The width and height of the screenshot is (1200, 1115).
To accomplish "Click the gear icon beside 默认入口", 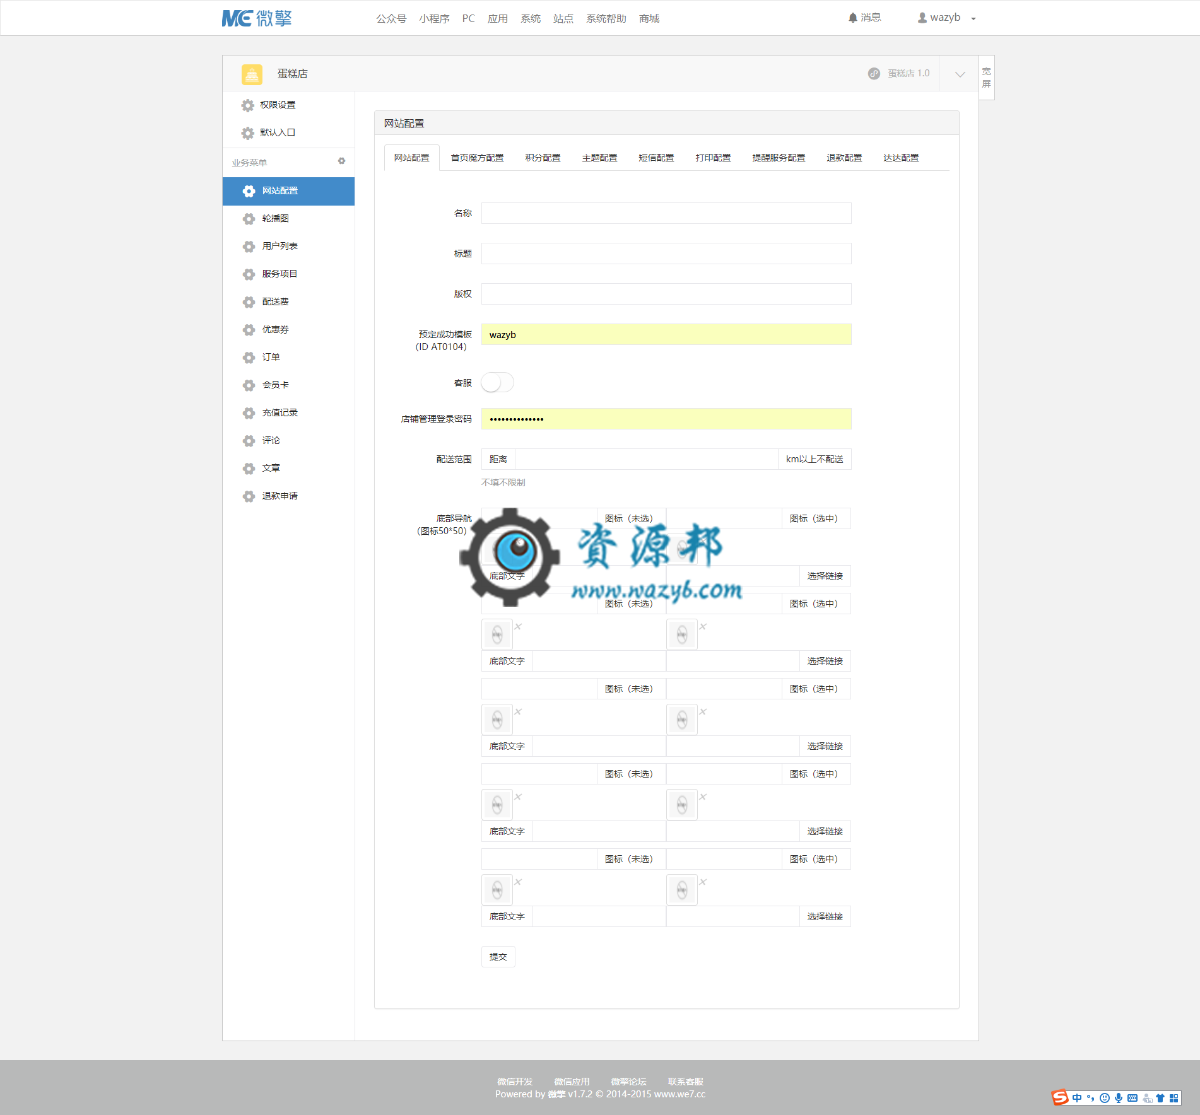I will pyautogui.click(x=248, y=133).
